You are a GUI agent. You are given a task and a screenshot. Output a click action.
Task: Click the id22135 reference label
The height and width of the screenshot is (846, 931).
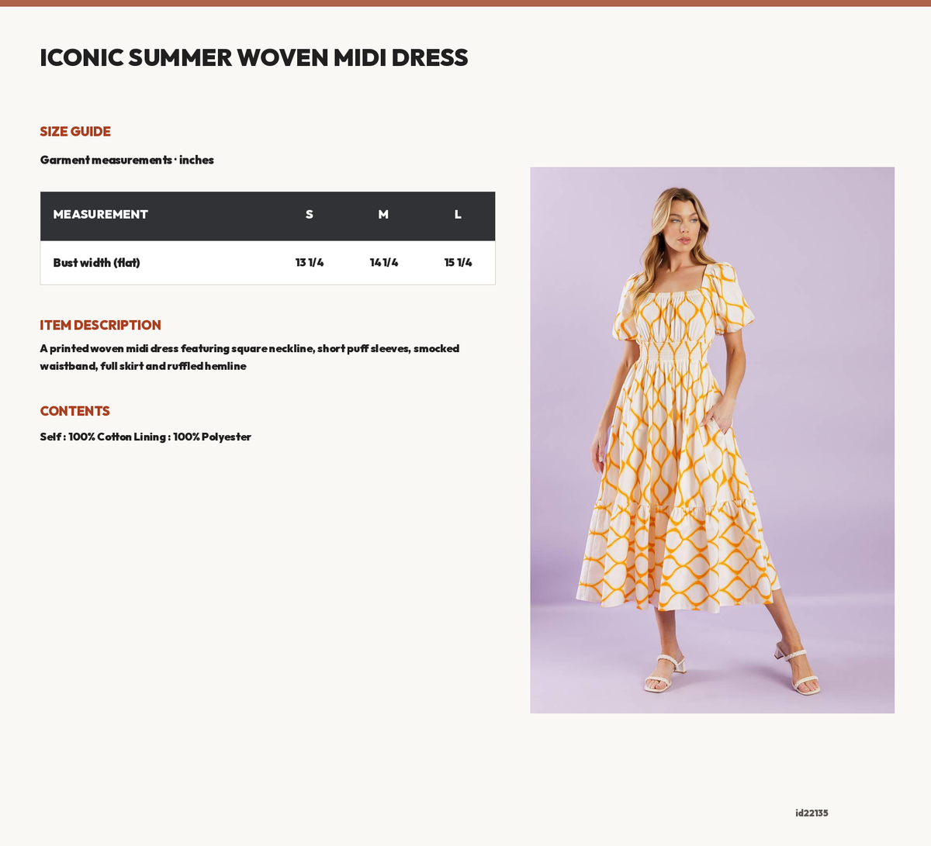[x=812, y=813]
